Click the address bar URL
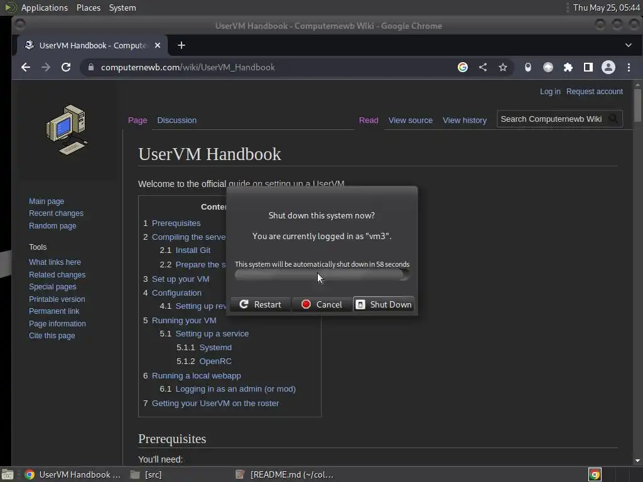This screenshot has height=482, width=643. pyautogui.click(x=188, y=67)
